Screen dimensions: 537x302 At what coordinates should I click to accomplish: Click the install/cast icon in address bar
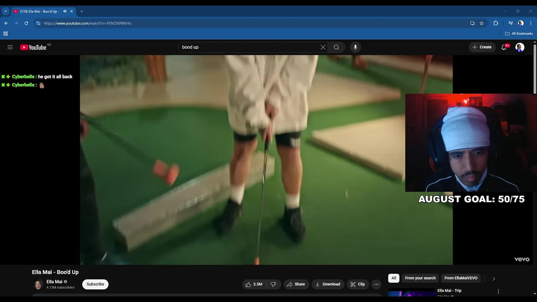(472, 23)
